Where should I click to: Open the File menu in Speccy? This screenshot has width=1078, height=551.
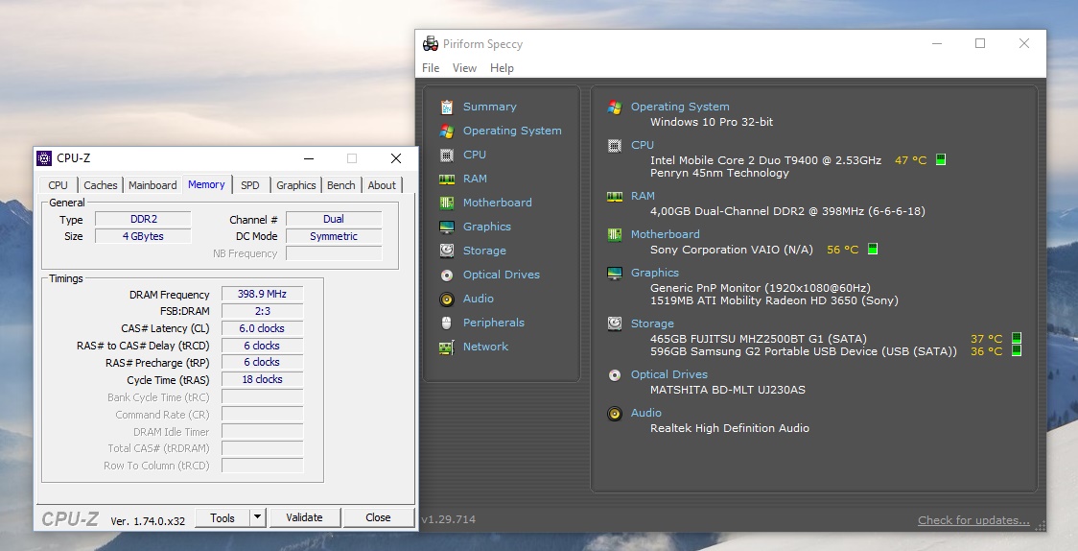pos(431,68)
